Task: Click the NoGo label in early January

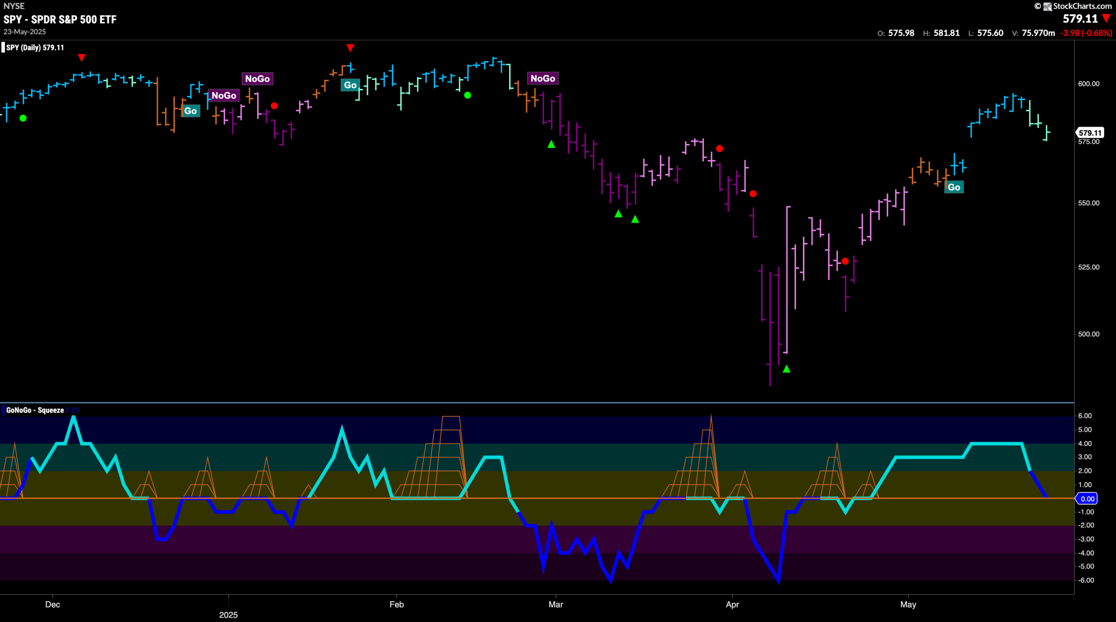Action: coord(257,79)
